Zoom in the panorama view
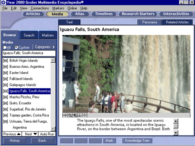This screenshot has height=146, width=195. [75, 115]
